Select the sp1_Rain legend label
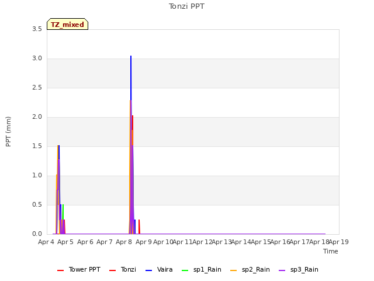 click(207, 269)
